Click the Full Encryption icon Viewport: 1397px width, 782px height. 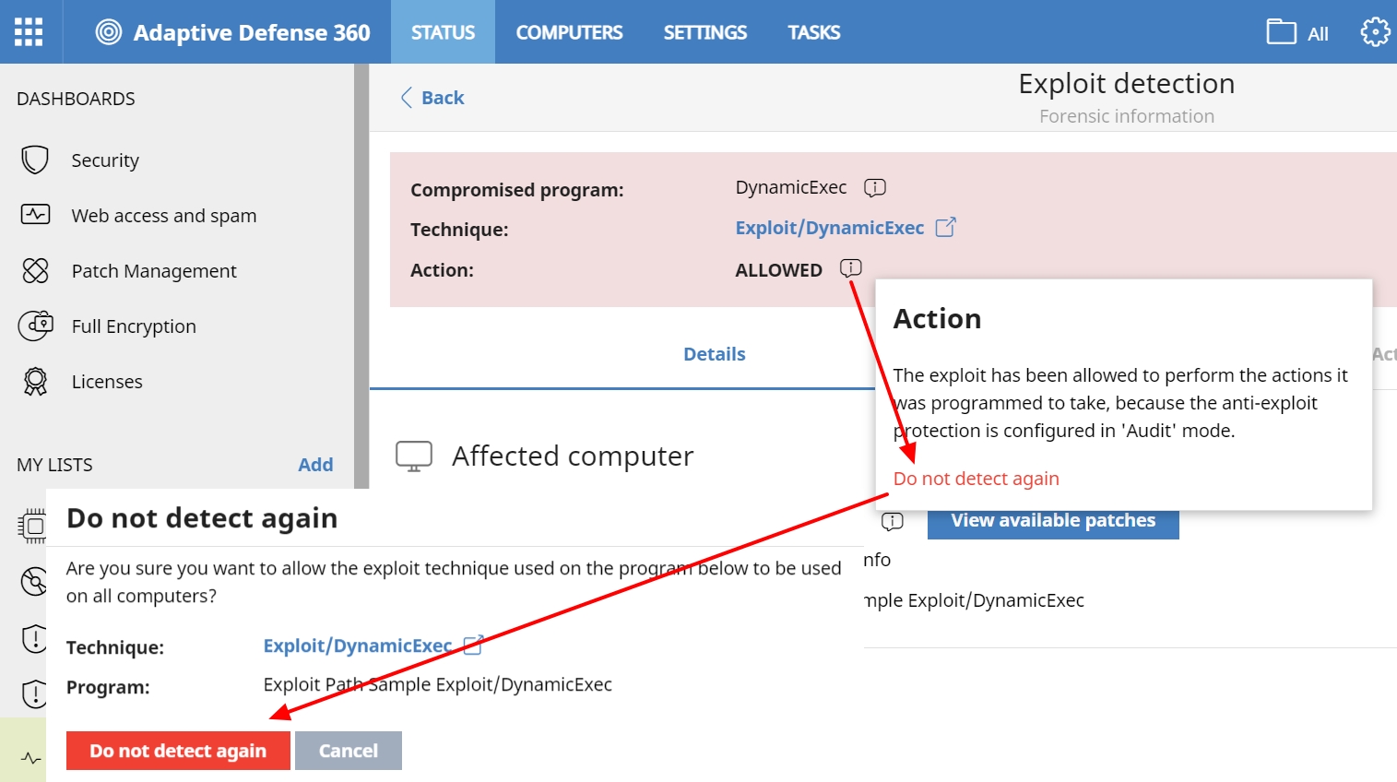[x=35, y=326]
